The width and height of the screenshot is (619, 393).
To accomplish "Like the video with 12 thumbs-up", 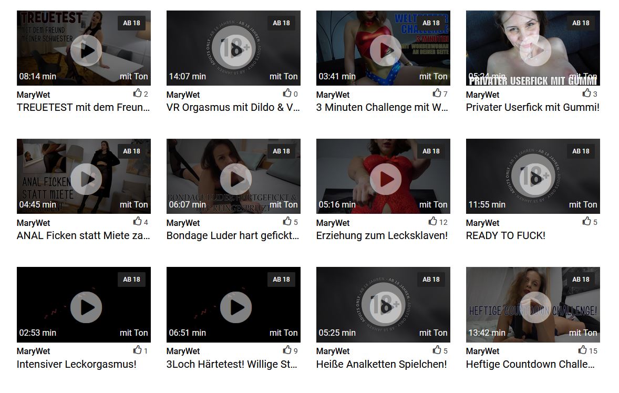I will [x=432, y=221].
